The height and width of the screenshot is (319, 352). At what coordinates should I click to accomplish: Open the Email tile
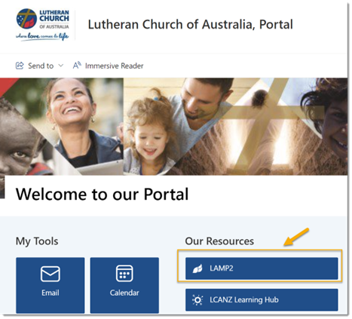pos(51,285)
